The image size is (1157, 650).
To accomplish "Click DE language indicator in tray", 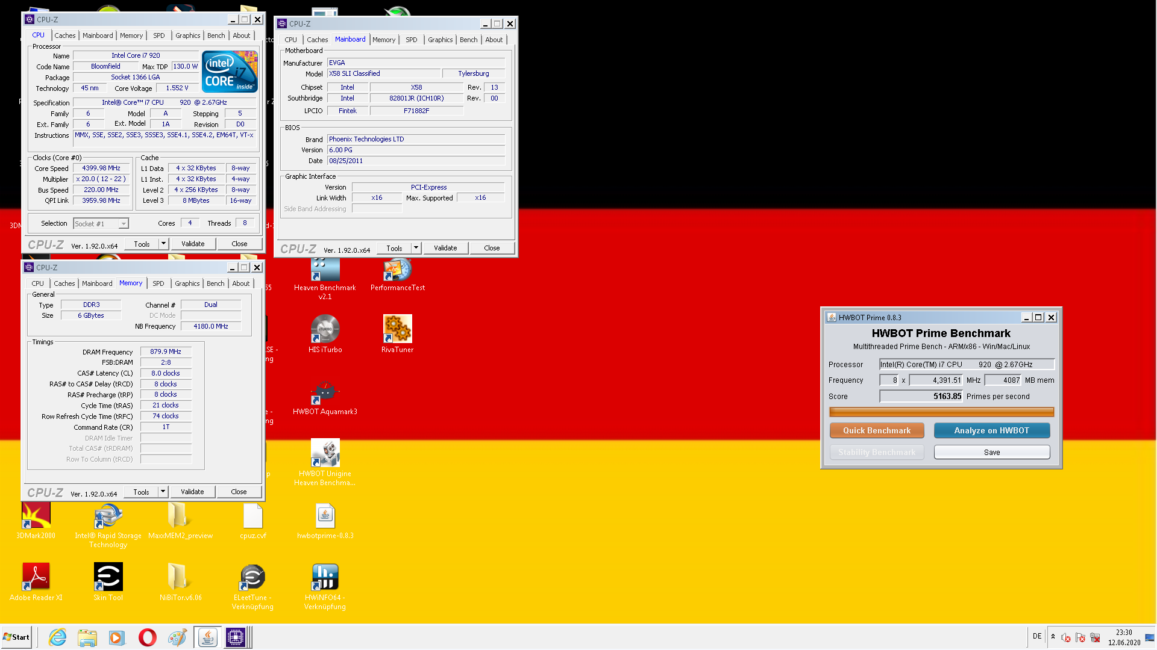I will click(x=1036, y=636).
